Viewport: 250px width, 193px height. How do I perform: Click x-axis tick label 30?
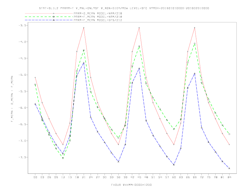(x=104, y=177)
